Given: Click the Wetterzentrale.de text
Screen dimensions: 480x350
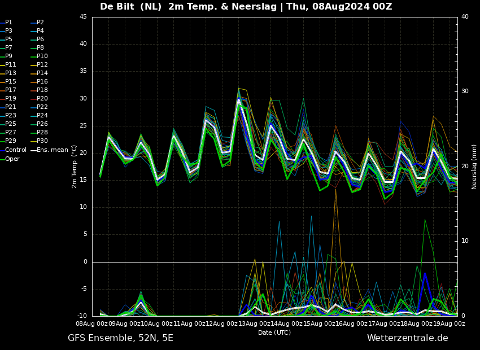Looking at the screenshot, I should pos(408,338).
